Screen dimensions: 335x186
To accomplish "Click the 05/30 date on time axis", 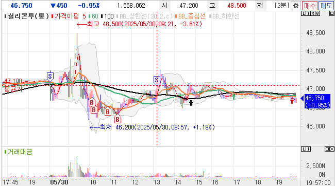I will 59,182.
